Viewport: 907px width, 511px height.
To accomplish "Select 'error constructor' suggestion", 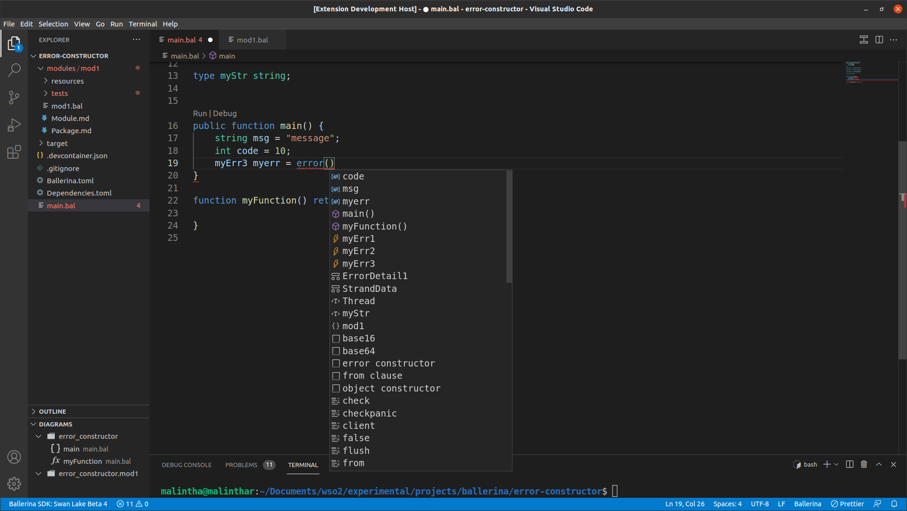I will [388, 363].
